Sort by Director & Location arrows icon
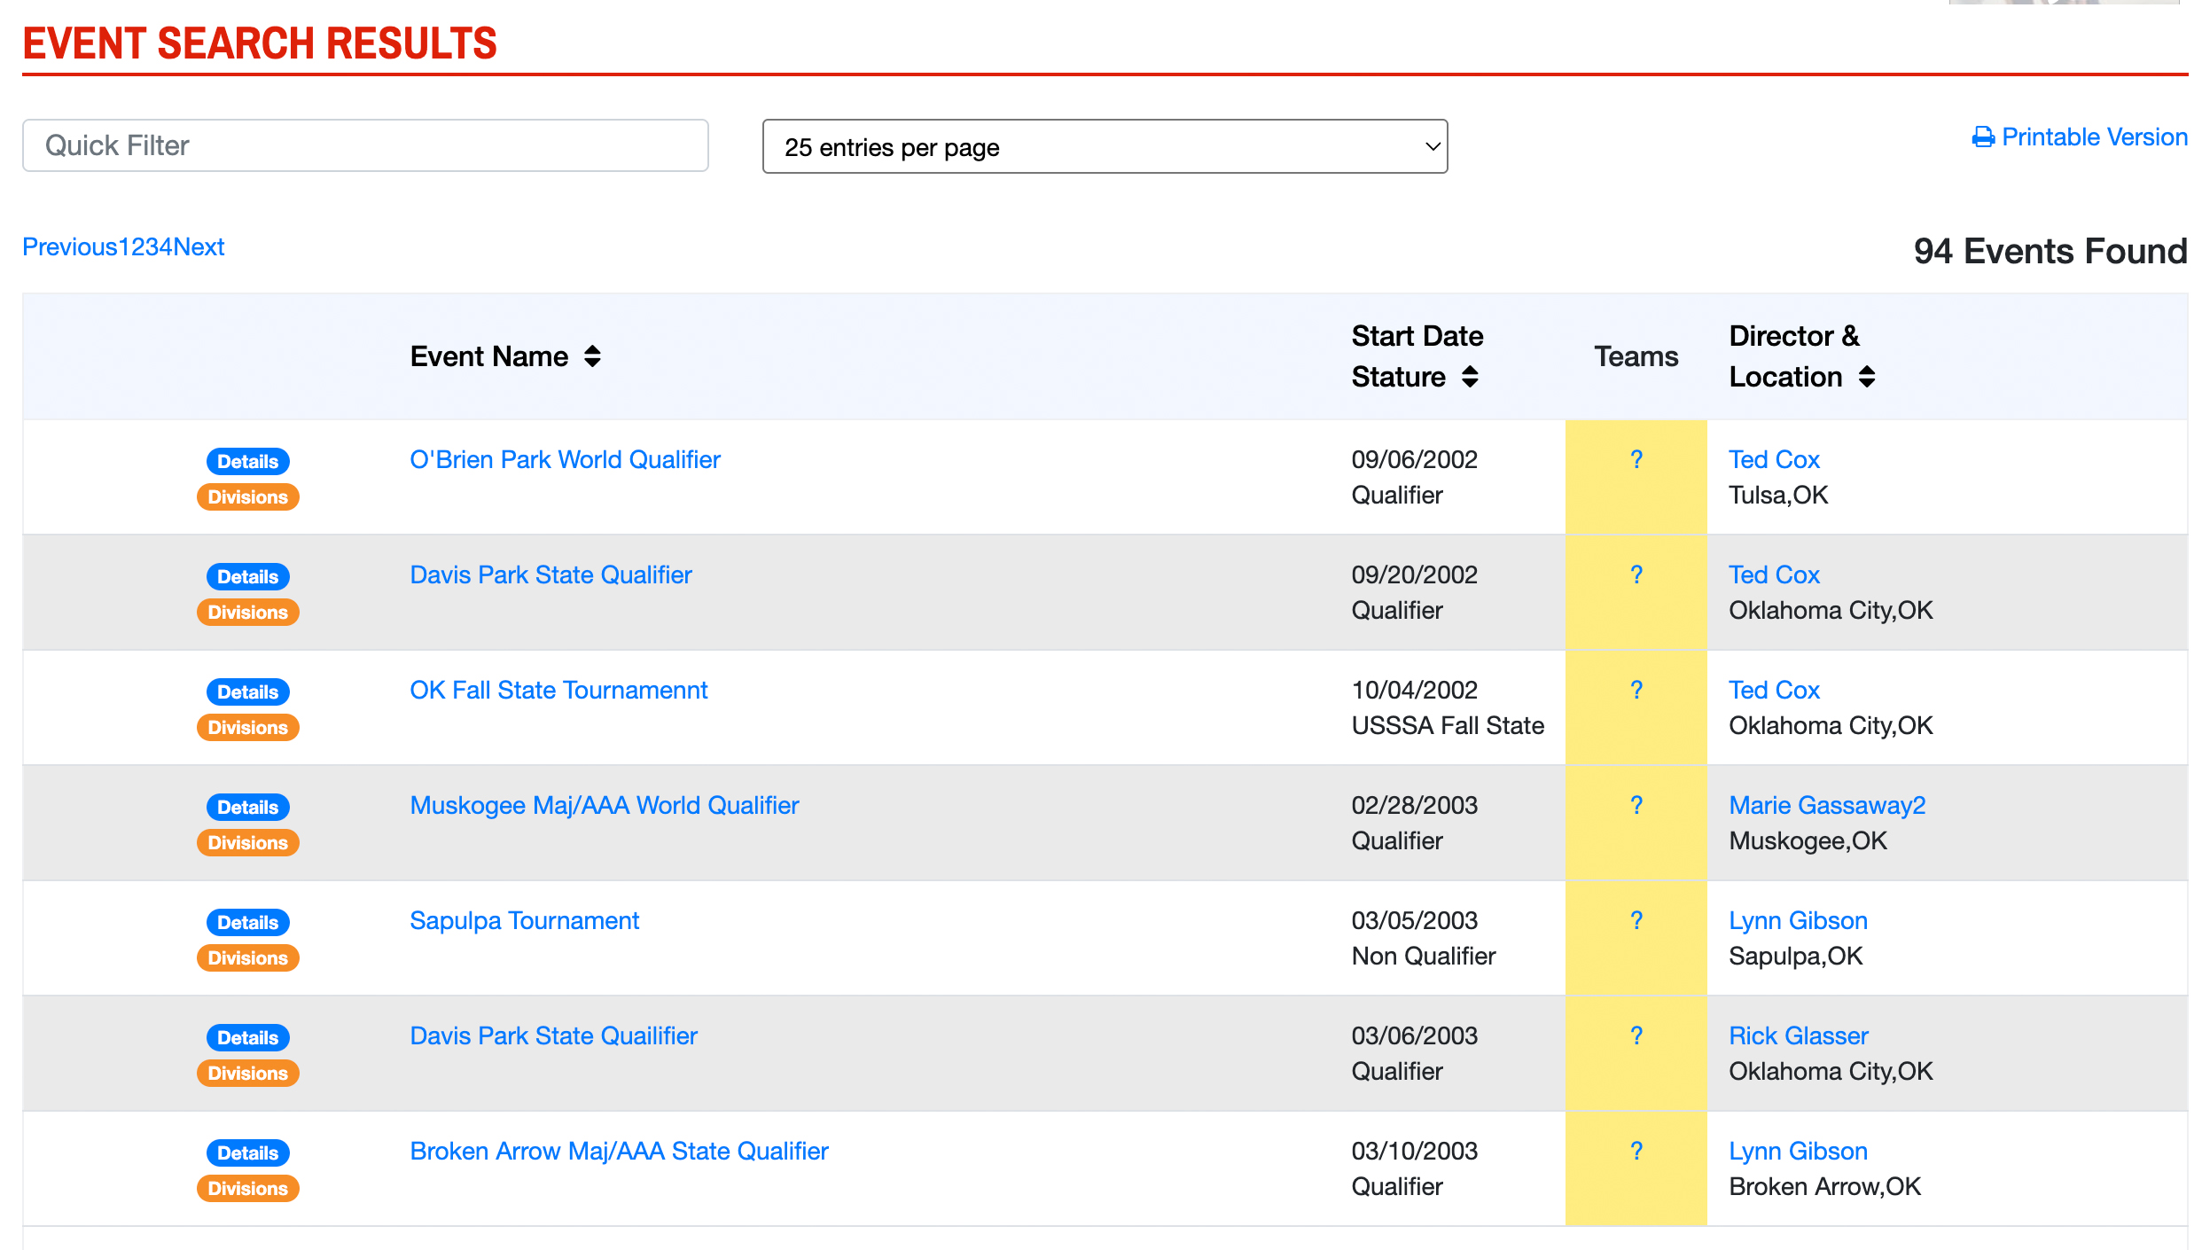The width and height of the screenshot is (2202, 1250). pyautogui.click(x=1867, y=377)
